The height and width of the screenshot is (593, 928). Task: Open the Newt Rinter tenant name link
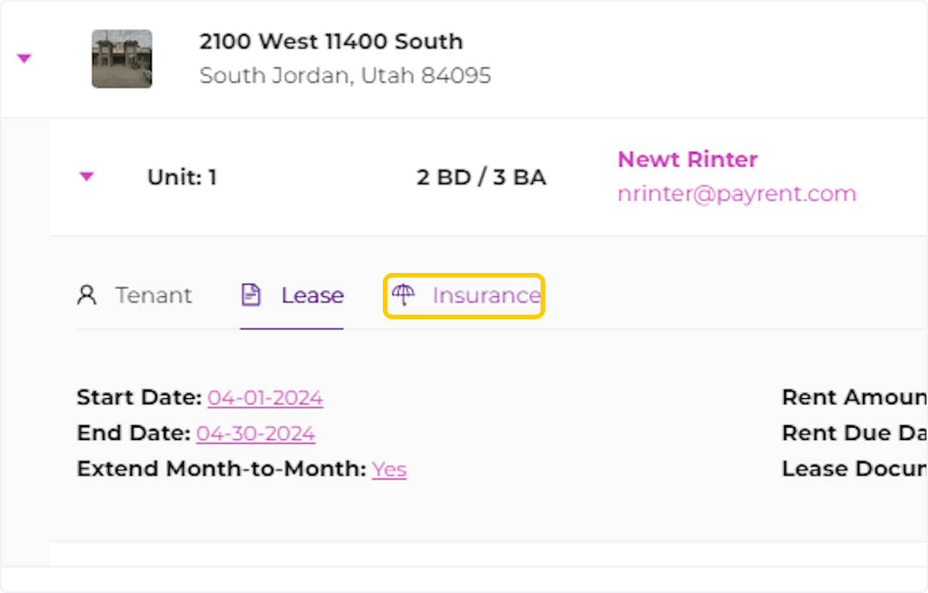[x=687, y=159]
